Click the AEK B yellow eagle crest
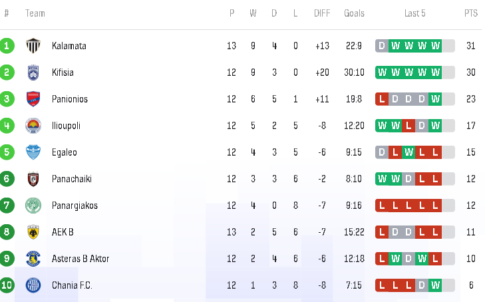Image resolution: width=485 pixels, height=302 pixels. pos(33,232)
